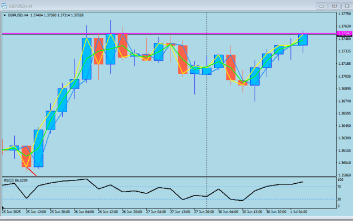Click the GBPUSD,H4 window title text
Screen dimensions: 353x221
tap(20, 6)
